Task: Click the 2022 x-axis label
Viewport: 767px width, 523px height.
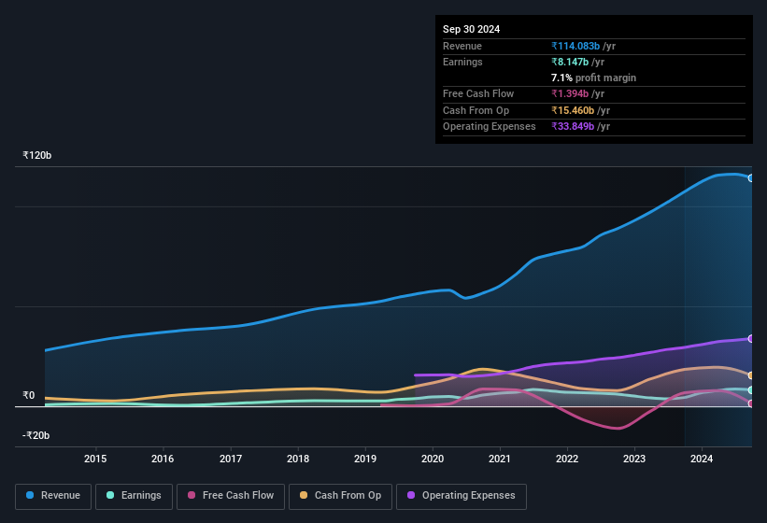Action: [x=567, y=459]
